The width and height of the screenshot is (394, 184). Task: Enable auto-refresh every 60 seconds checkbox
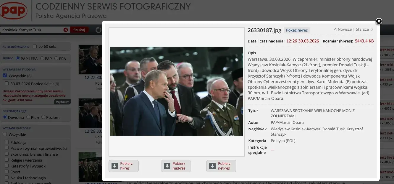pyautogui.click(x=35, y=47)
